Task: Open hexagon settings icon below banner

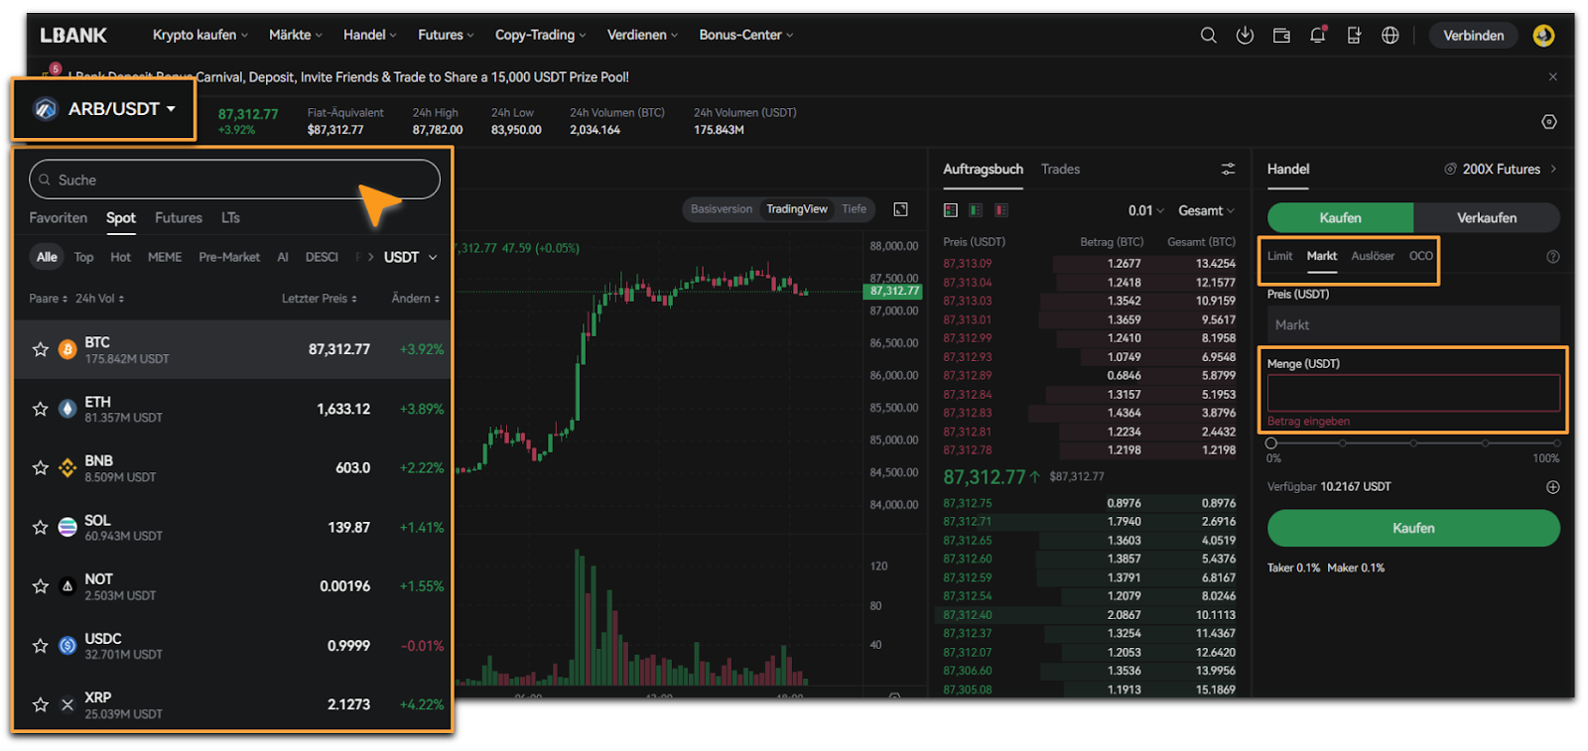Action: click(1549, 122)
